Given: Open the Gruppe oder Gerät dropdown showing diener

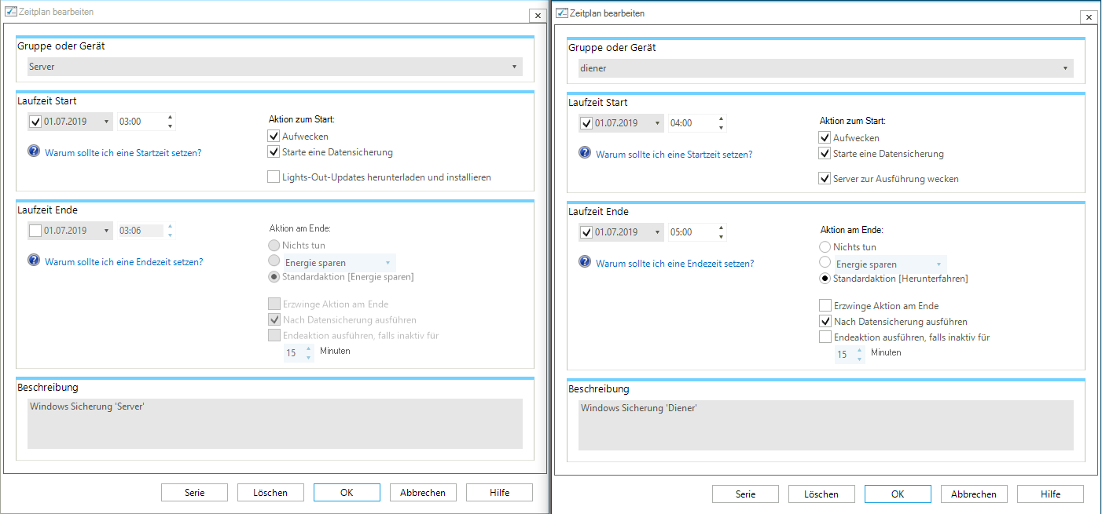Looking at the screenshot, I should [826, 68].
